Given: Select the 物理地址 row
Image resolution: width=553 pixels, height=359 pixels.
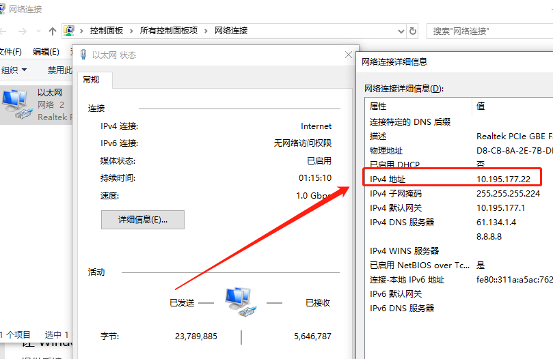Looking at the screenshot, I should 459,151.
